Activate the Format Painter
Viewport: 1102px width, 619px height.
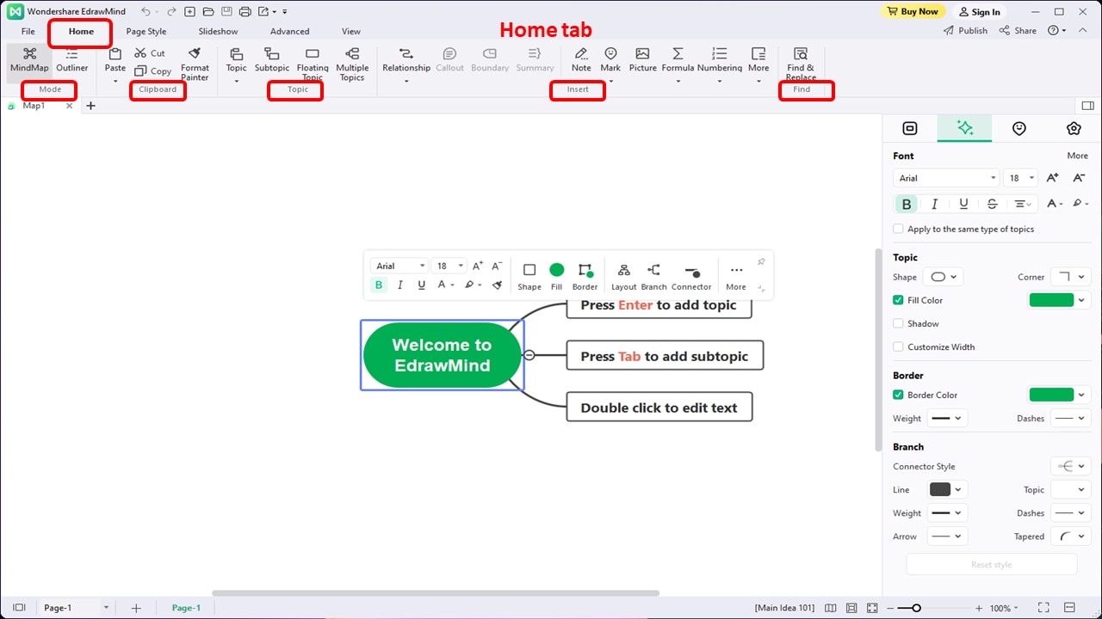[195, 64]
